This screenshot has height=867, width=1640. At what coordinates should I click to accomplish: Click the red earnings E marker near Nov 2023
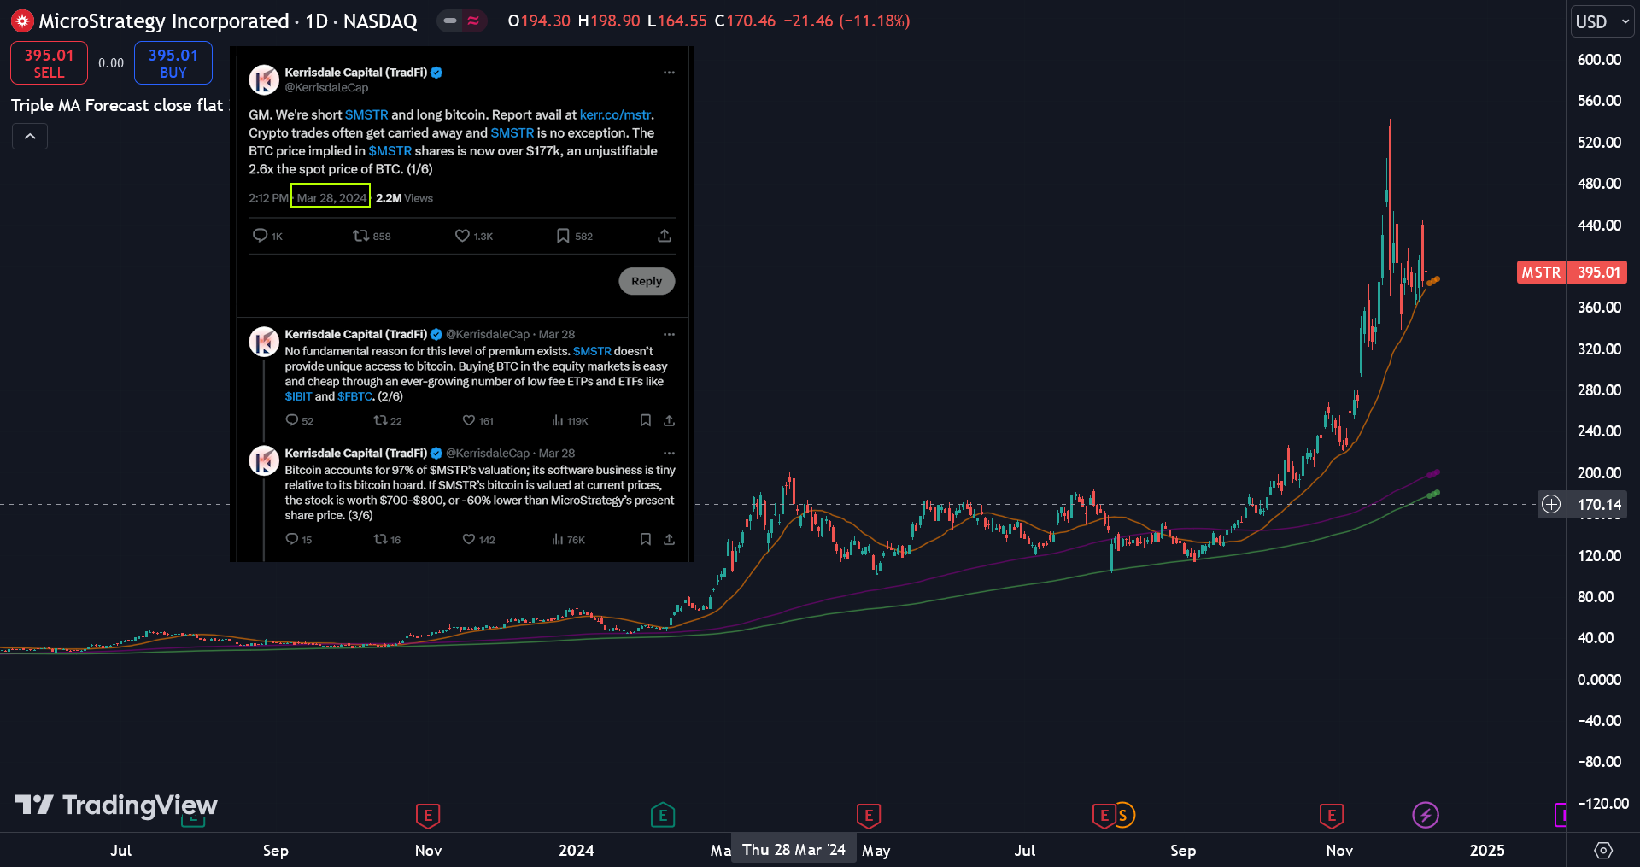(428, 816)
